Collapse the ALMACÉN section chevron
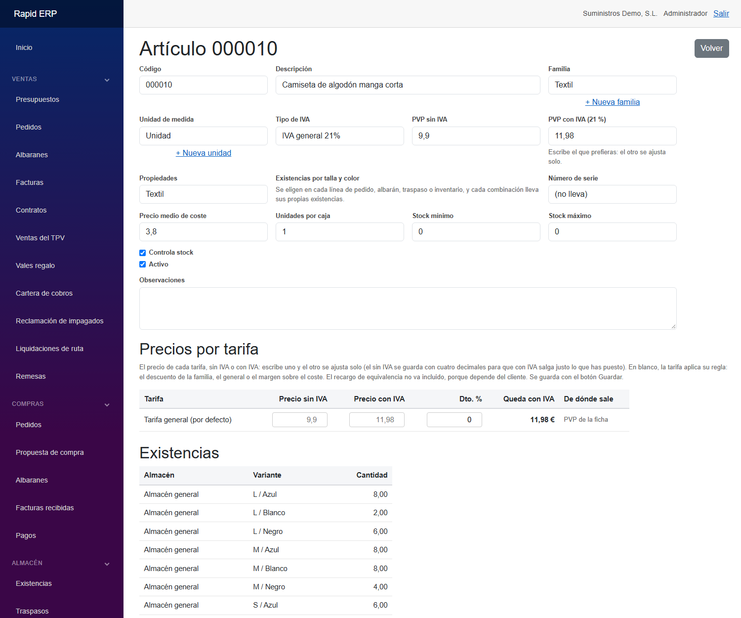This screenshot has width=741, height=618. (x=107, y=564)
